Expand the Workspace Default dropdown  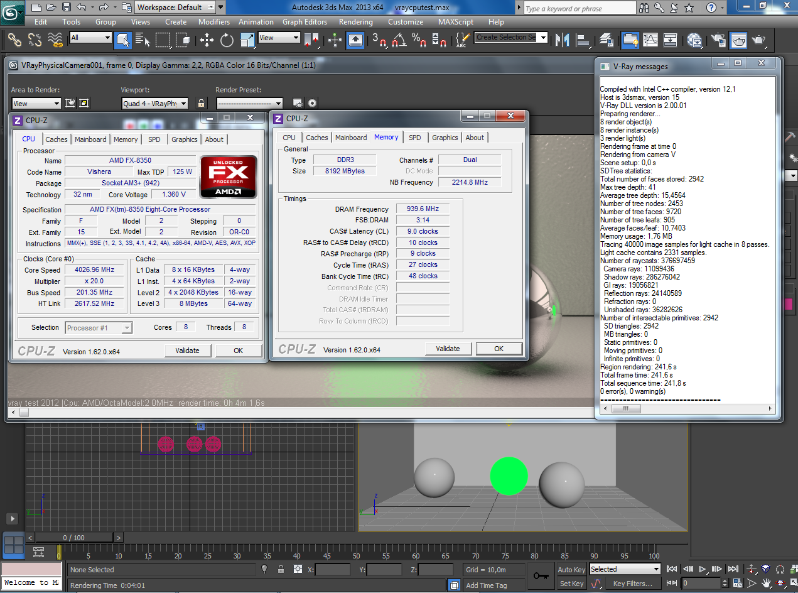175,8
